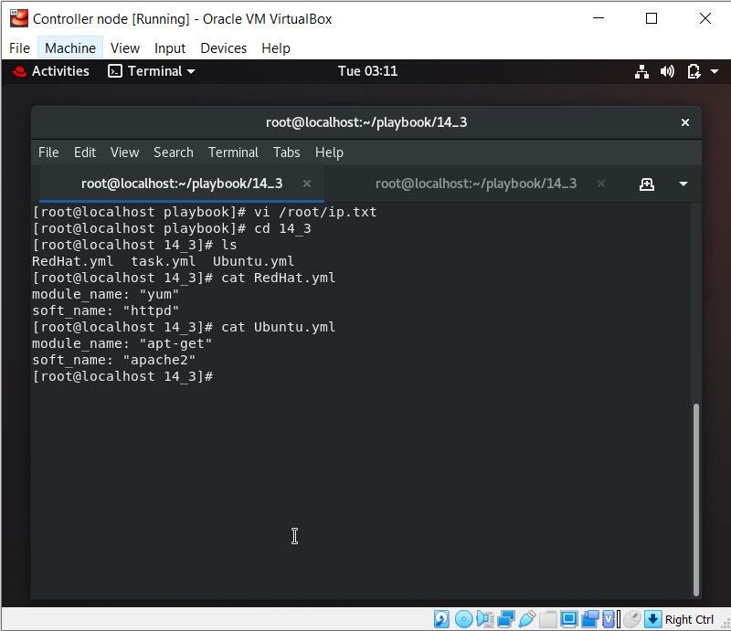731x631 pixels.
Task: Click the output line module_name: "yum"
Action: tap(105, 294)
